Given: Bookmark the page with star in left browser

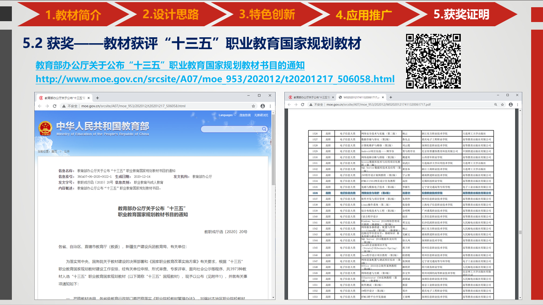Looking at the screenshot, I should [253, 106].
